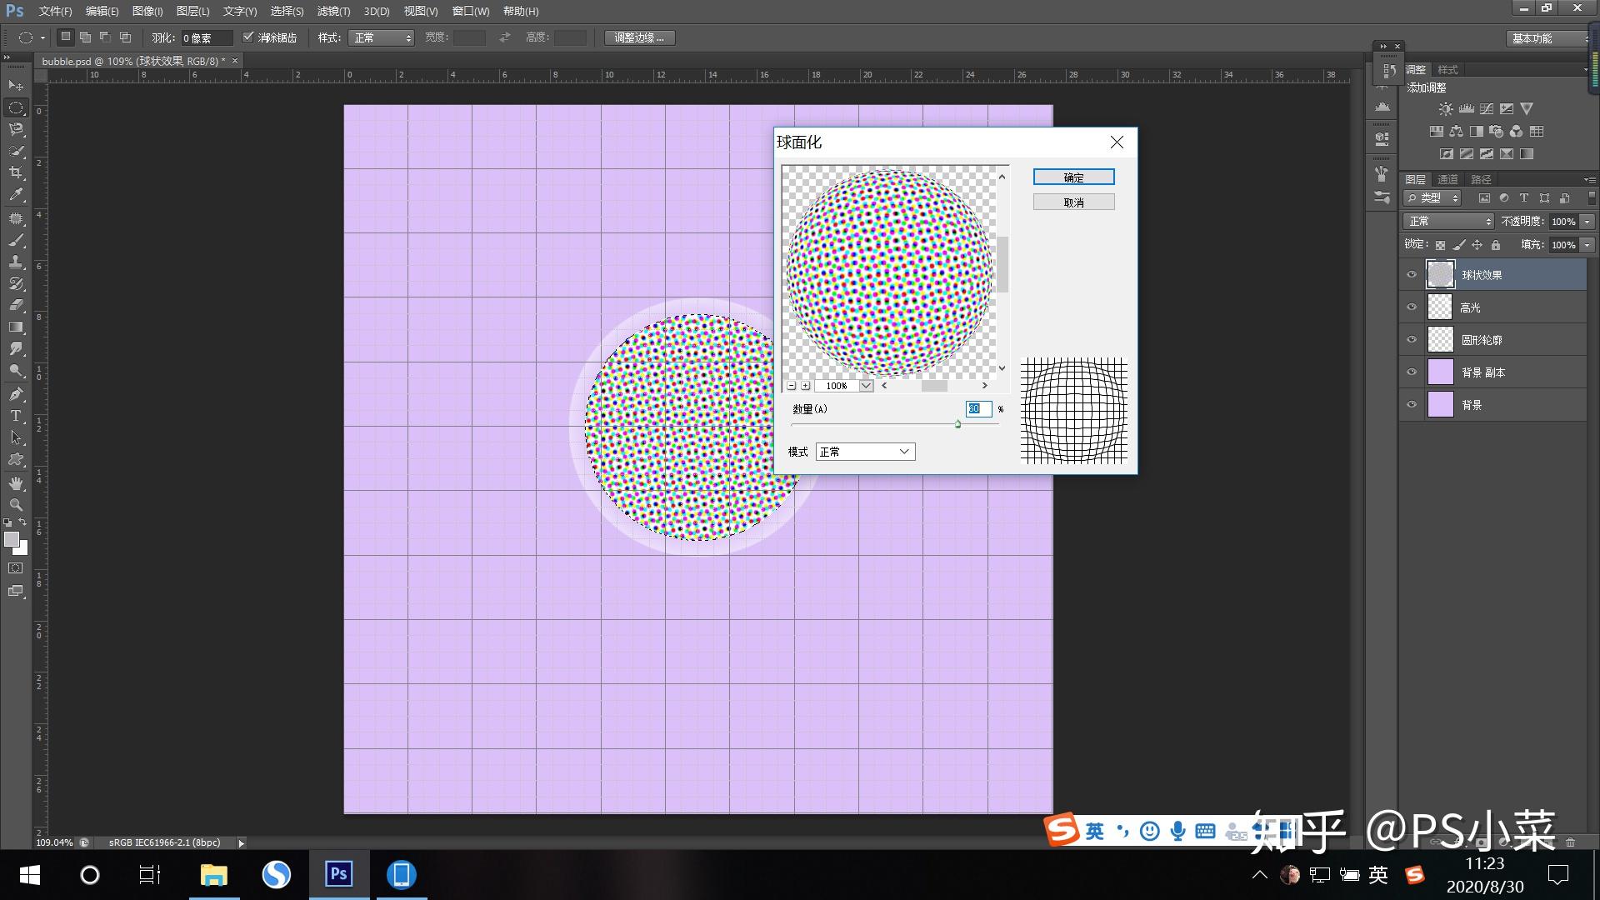
Task: Open the layer blend mode 正常 dropdown
Action: coord(1448,221)
